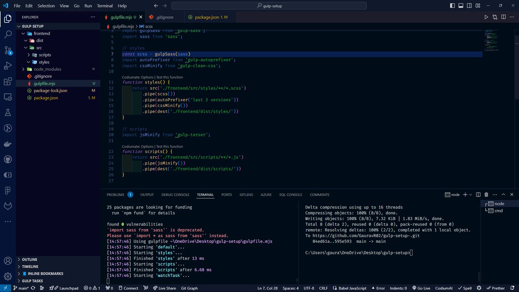Show additional activity bar views ellipsis
The image size is (519, 292).
[x=8, y=221]
